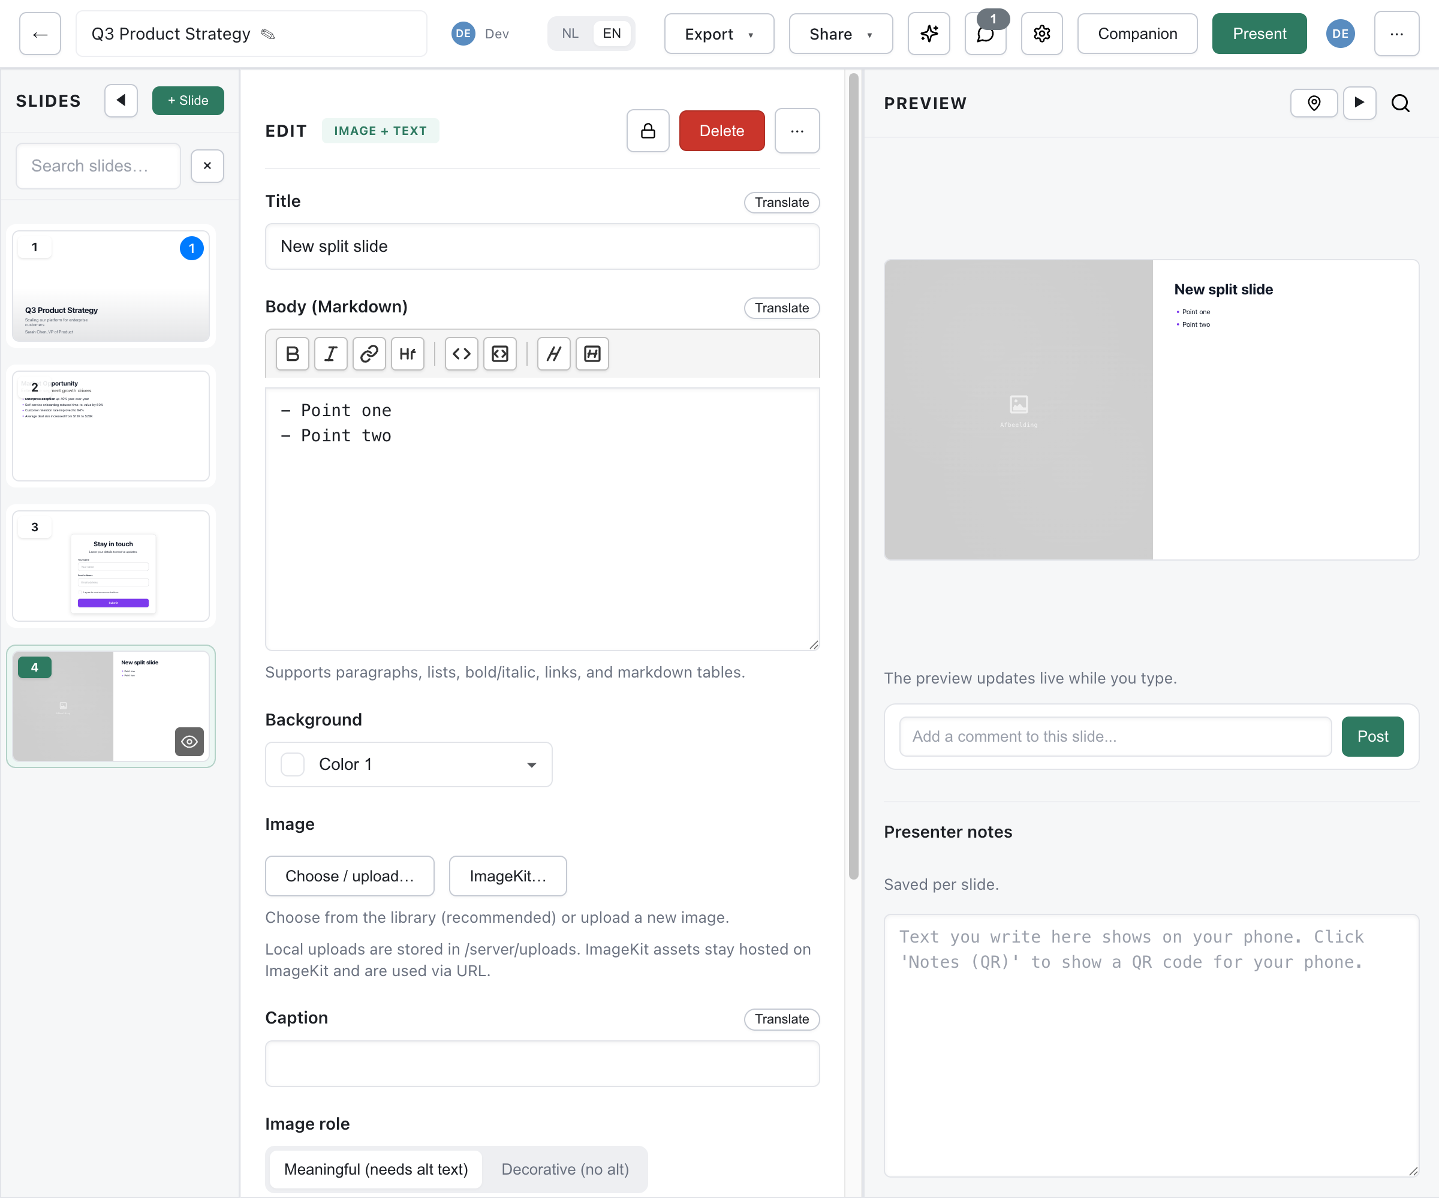Click Choose / upload… image button
This screenshot has height=1198, width=1439.
[350, 876]
